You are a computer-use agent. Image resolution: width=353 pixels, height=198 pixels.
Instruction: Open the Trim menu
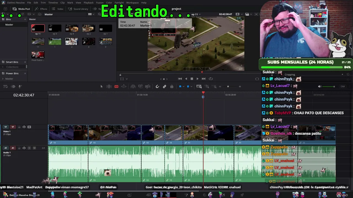[43, 3]
